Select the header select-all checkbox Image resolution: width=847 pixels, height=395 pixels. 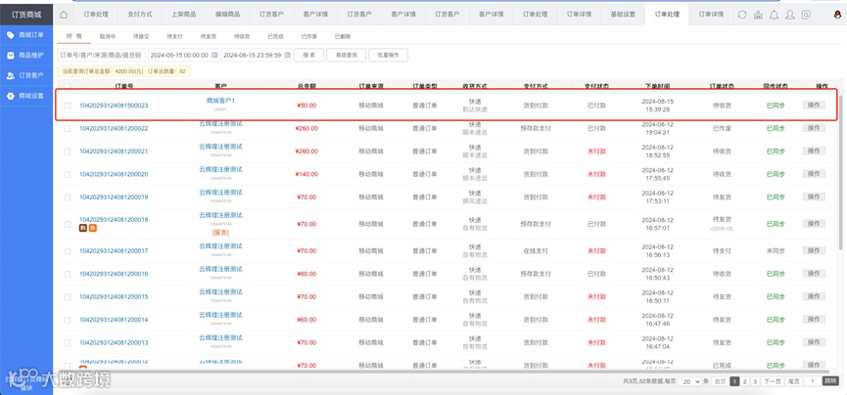point(68,86)
